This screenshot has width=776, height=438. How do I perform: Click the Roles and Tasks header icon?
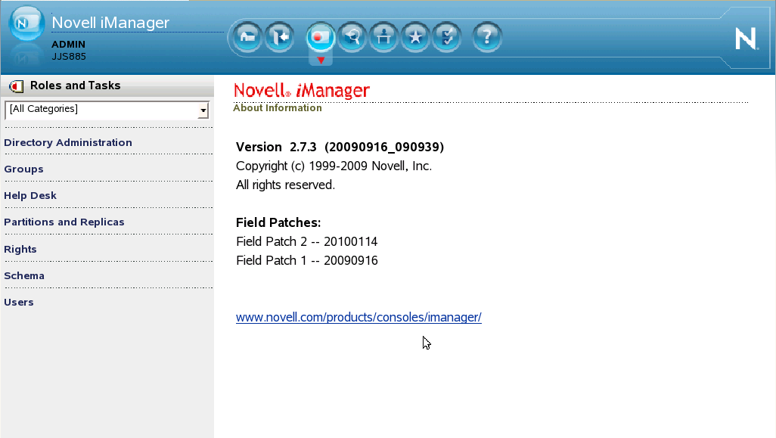17,86
